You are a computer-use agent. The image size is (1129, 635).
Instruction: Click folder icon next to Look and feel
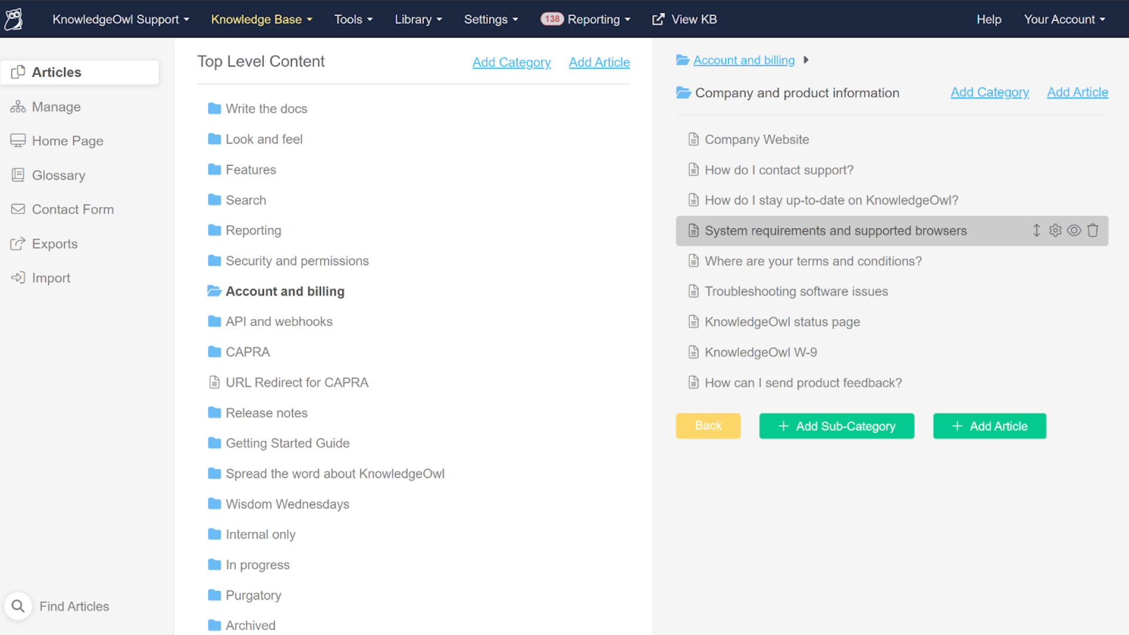point(215,139)
